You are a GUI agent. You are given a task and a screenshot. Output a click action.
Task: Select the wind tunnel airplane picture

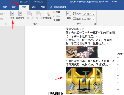84,80
